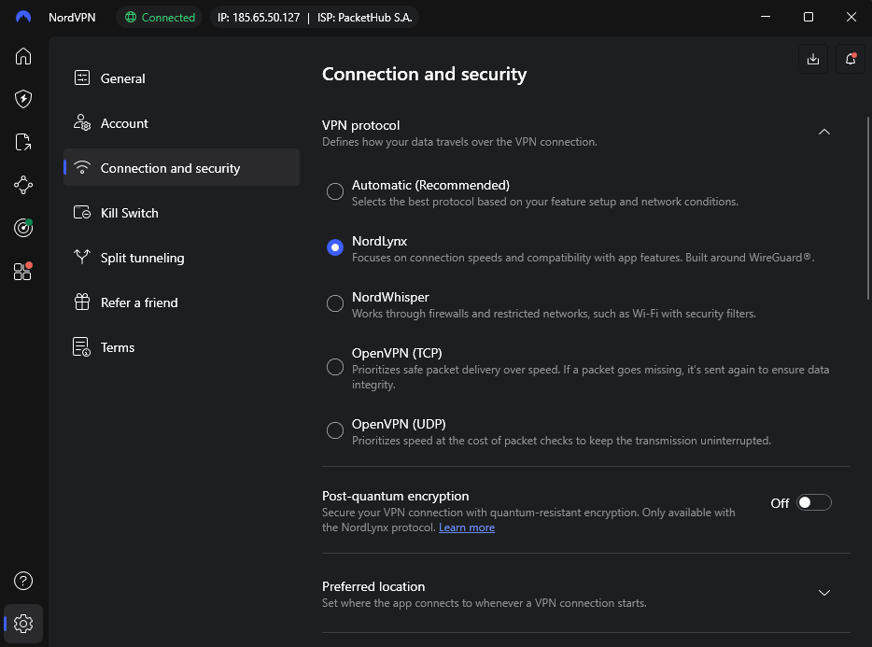Click the Post-quantum encryption heading
Screen dimensions: 872x647
point(396,496)
